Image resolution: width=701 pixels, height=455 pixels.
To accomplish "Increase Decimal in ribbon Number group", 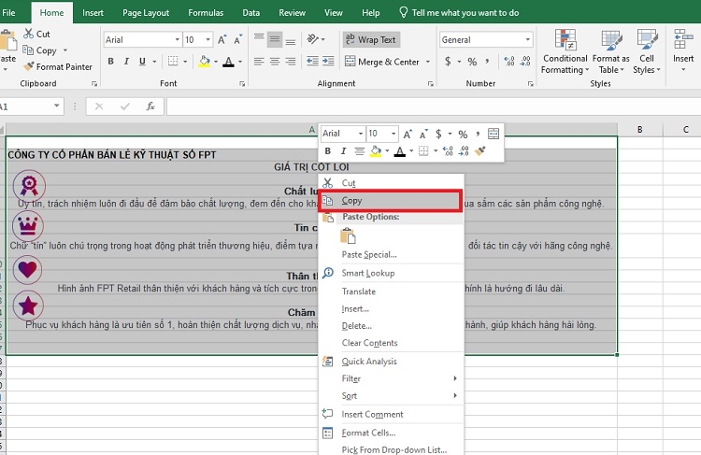I will [x=509, y=62].
